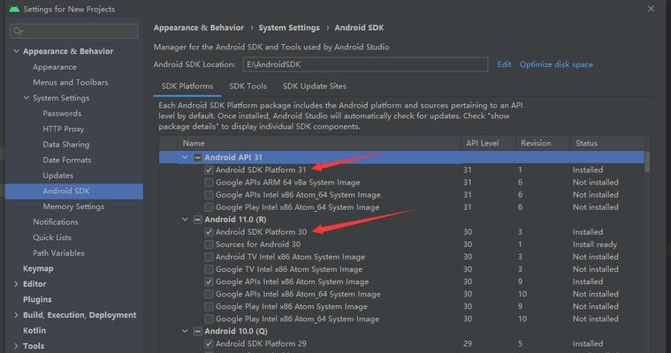Click the Appearance & Behavior breadcrumb
This screenshot has width=671, height=353.
(199, 27)
